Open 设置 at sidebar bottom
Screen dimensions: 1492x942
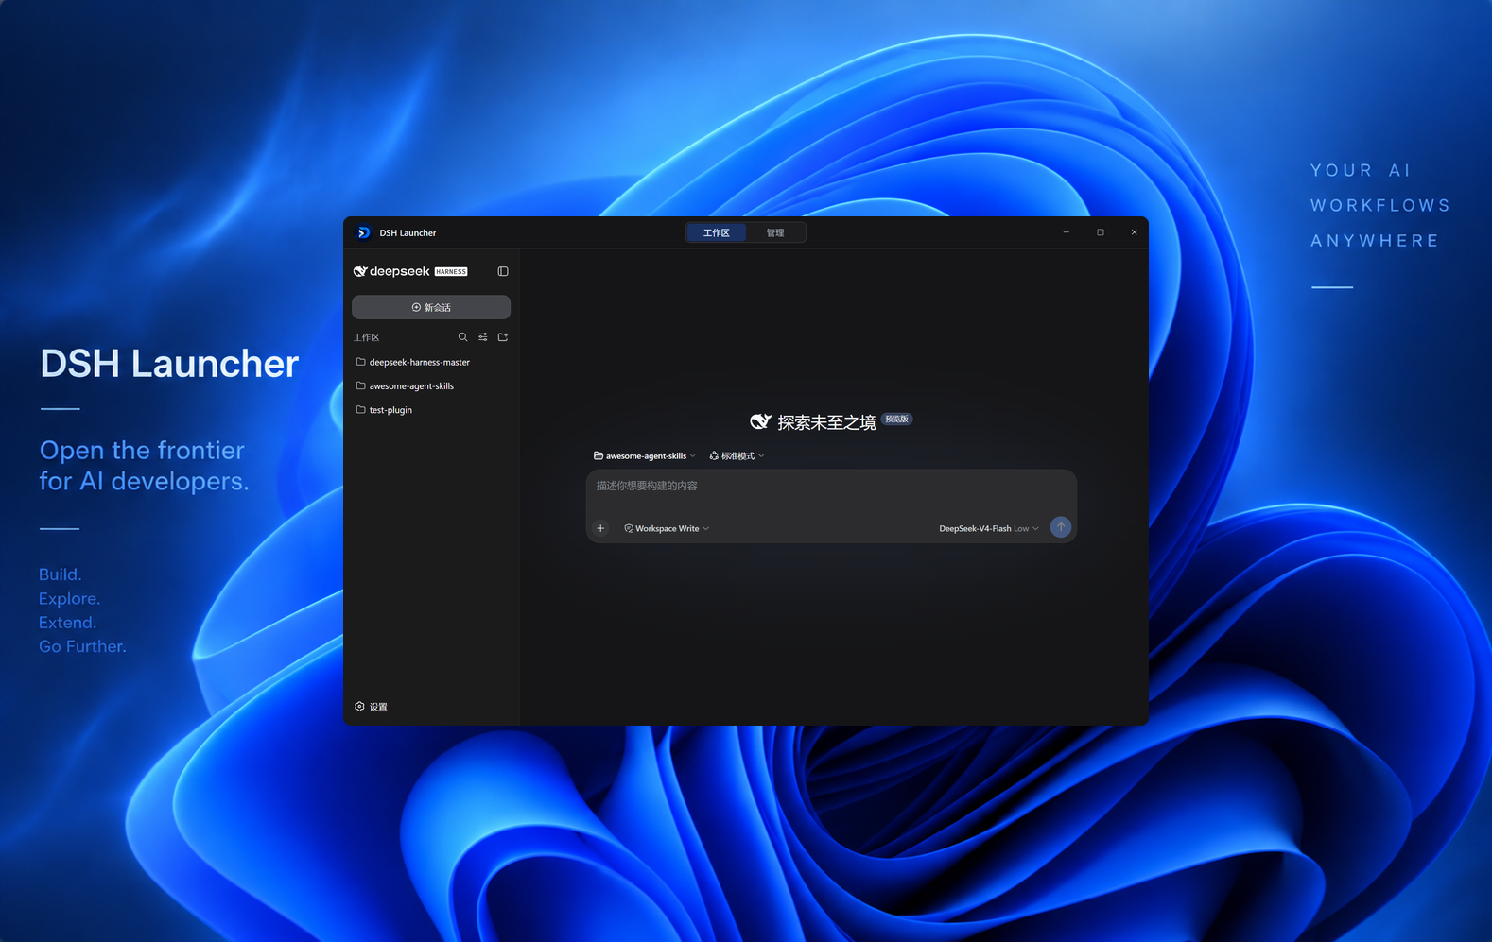(372, 707)
